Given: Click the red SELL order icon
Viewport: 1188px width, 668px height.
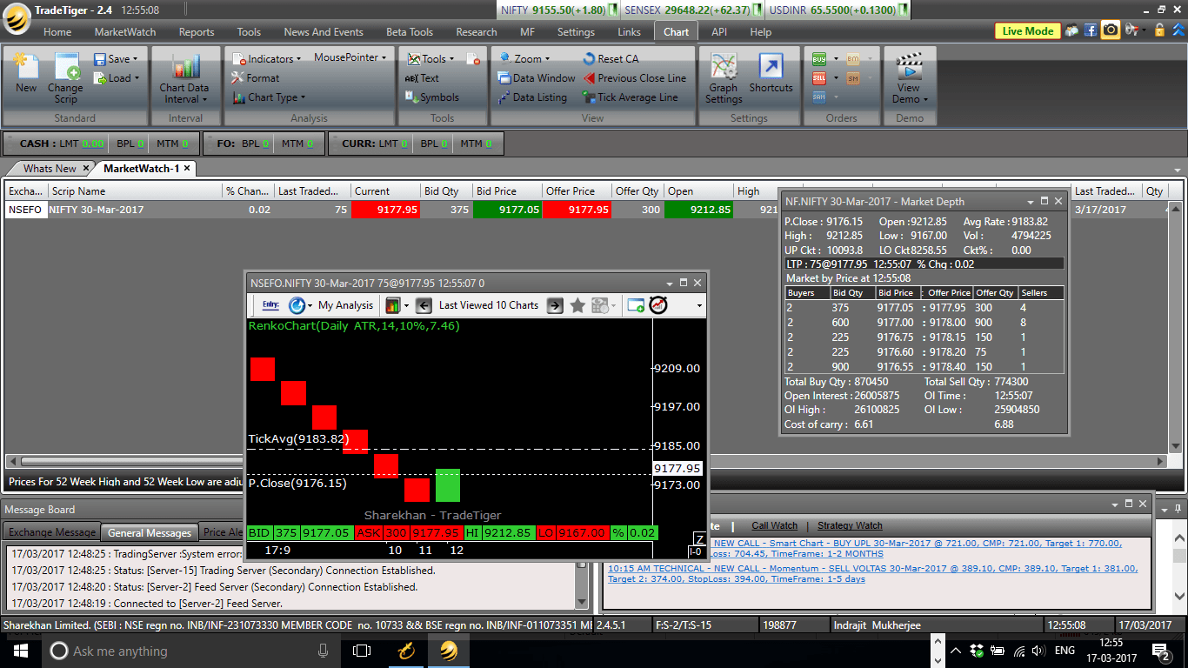Looking at the screenshot, I should pyautogui.click(x=818, y=77).
